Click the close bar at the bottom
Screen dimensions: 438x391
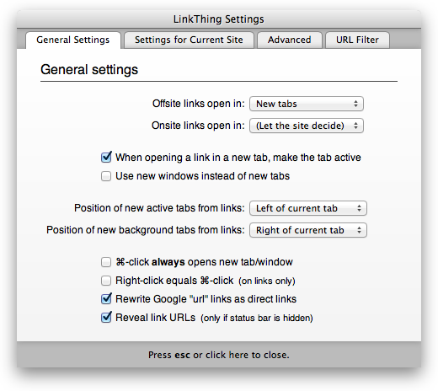[219, 355]
